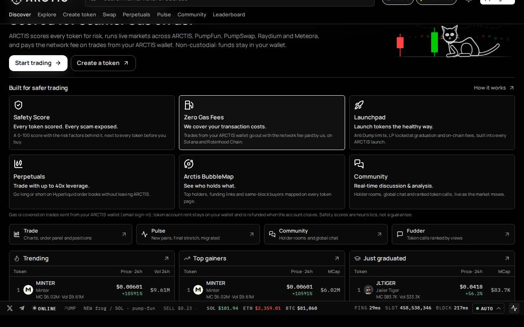Click the Trending flame icon
Viewport: 524px width, 327px height.
17,258
